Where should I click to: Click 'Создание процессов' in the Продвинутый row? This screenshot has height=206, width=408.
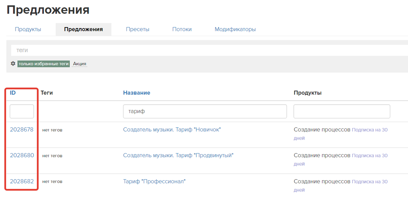coord(322,155)
